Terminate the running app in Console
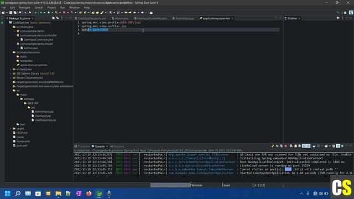This screenshot has width=354, height=199. 285,146
